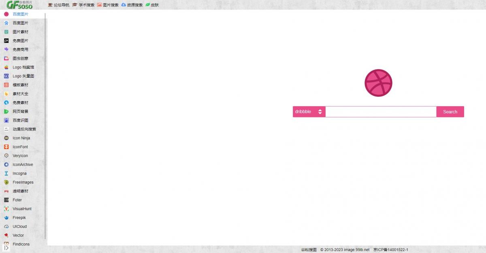Click the Icon Ninja sidebar icon
This screenshot has height=253, width=486.
6,138
